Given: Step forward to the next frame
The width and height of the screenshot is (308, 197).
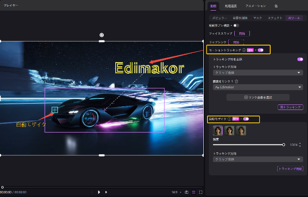Looking at the screenshot, I should click(106, 192).
